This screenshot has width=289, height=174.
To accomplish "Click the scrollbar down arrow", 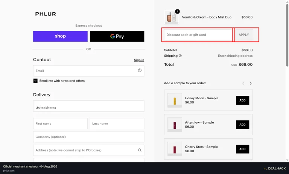I will click(x=287, y=160).
